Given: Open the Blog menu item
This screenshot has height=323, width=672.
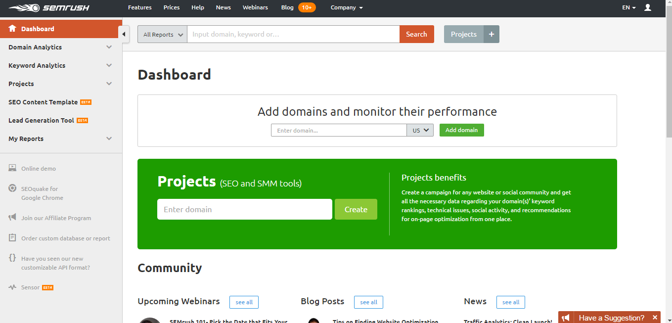Looking at the screenshot, I should click(287, 7).
